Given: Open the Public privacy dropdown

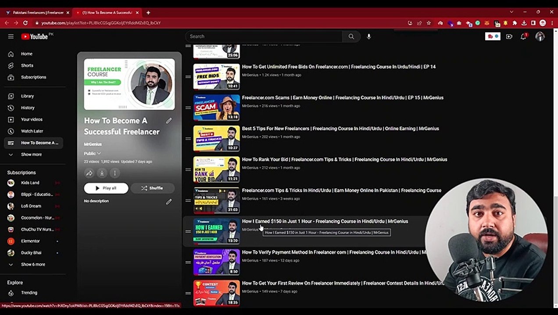Looking at the screenshot, I should tap(92, 154).
